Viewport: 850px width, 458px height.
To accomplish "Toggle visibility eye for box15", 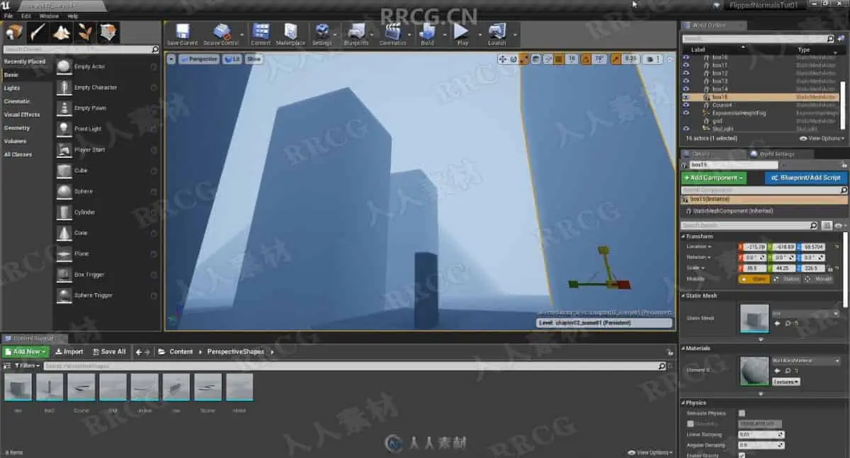I will tap(686, 97).
